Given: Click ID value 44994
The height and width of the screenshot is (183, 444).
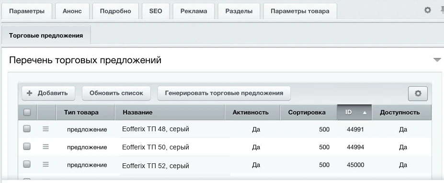Looking at the screenshot, I should click(x=355, y=147).
